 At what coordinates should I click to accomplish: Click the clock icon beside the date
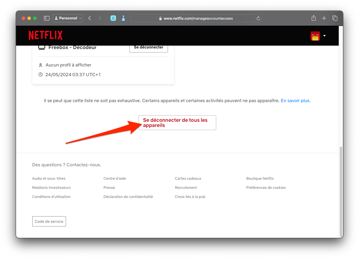pos(40,74)
